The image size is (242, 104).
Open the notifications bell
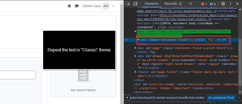(x=69, y=6)
